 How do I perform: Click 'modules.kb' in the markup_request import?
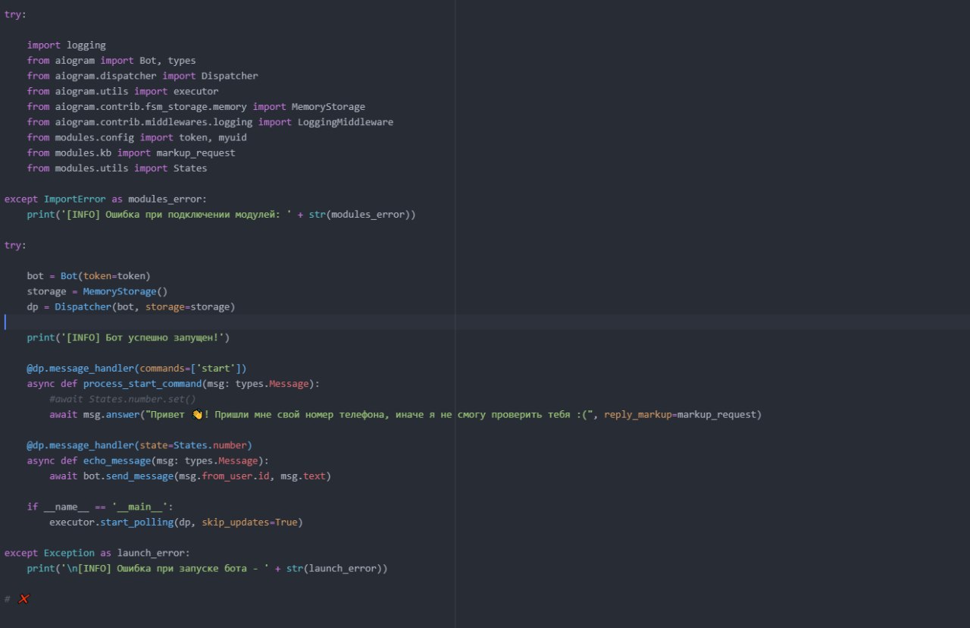click(83, 152)
